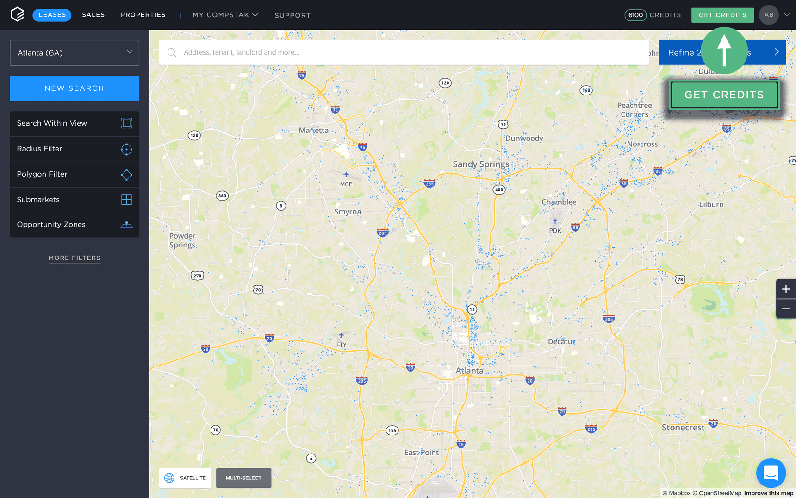Viewport: 796px width, 498px height.
Task: Click the CompStak logo icon
Action: pyautogui.click(x=17, y=14)
